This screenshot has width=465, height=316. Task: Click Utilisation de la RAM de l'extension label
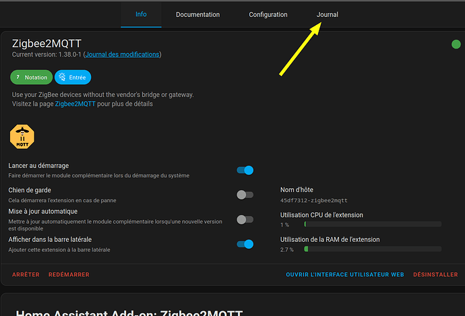point(330,239)
